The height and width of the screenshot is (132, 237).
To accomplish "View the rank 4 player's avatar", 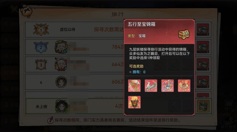I will [x=61, y=82].
